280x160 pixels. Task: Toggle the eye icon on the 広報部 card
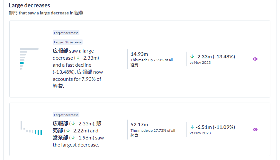point(255,59)
